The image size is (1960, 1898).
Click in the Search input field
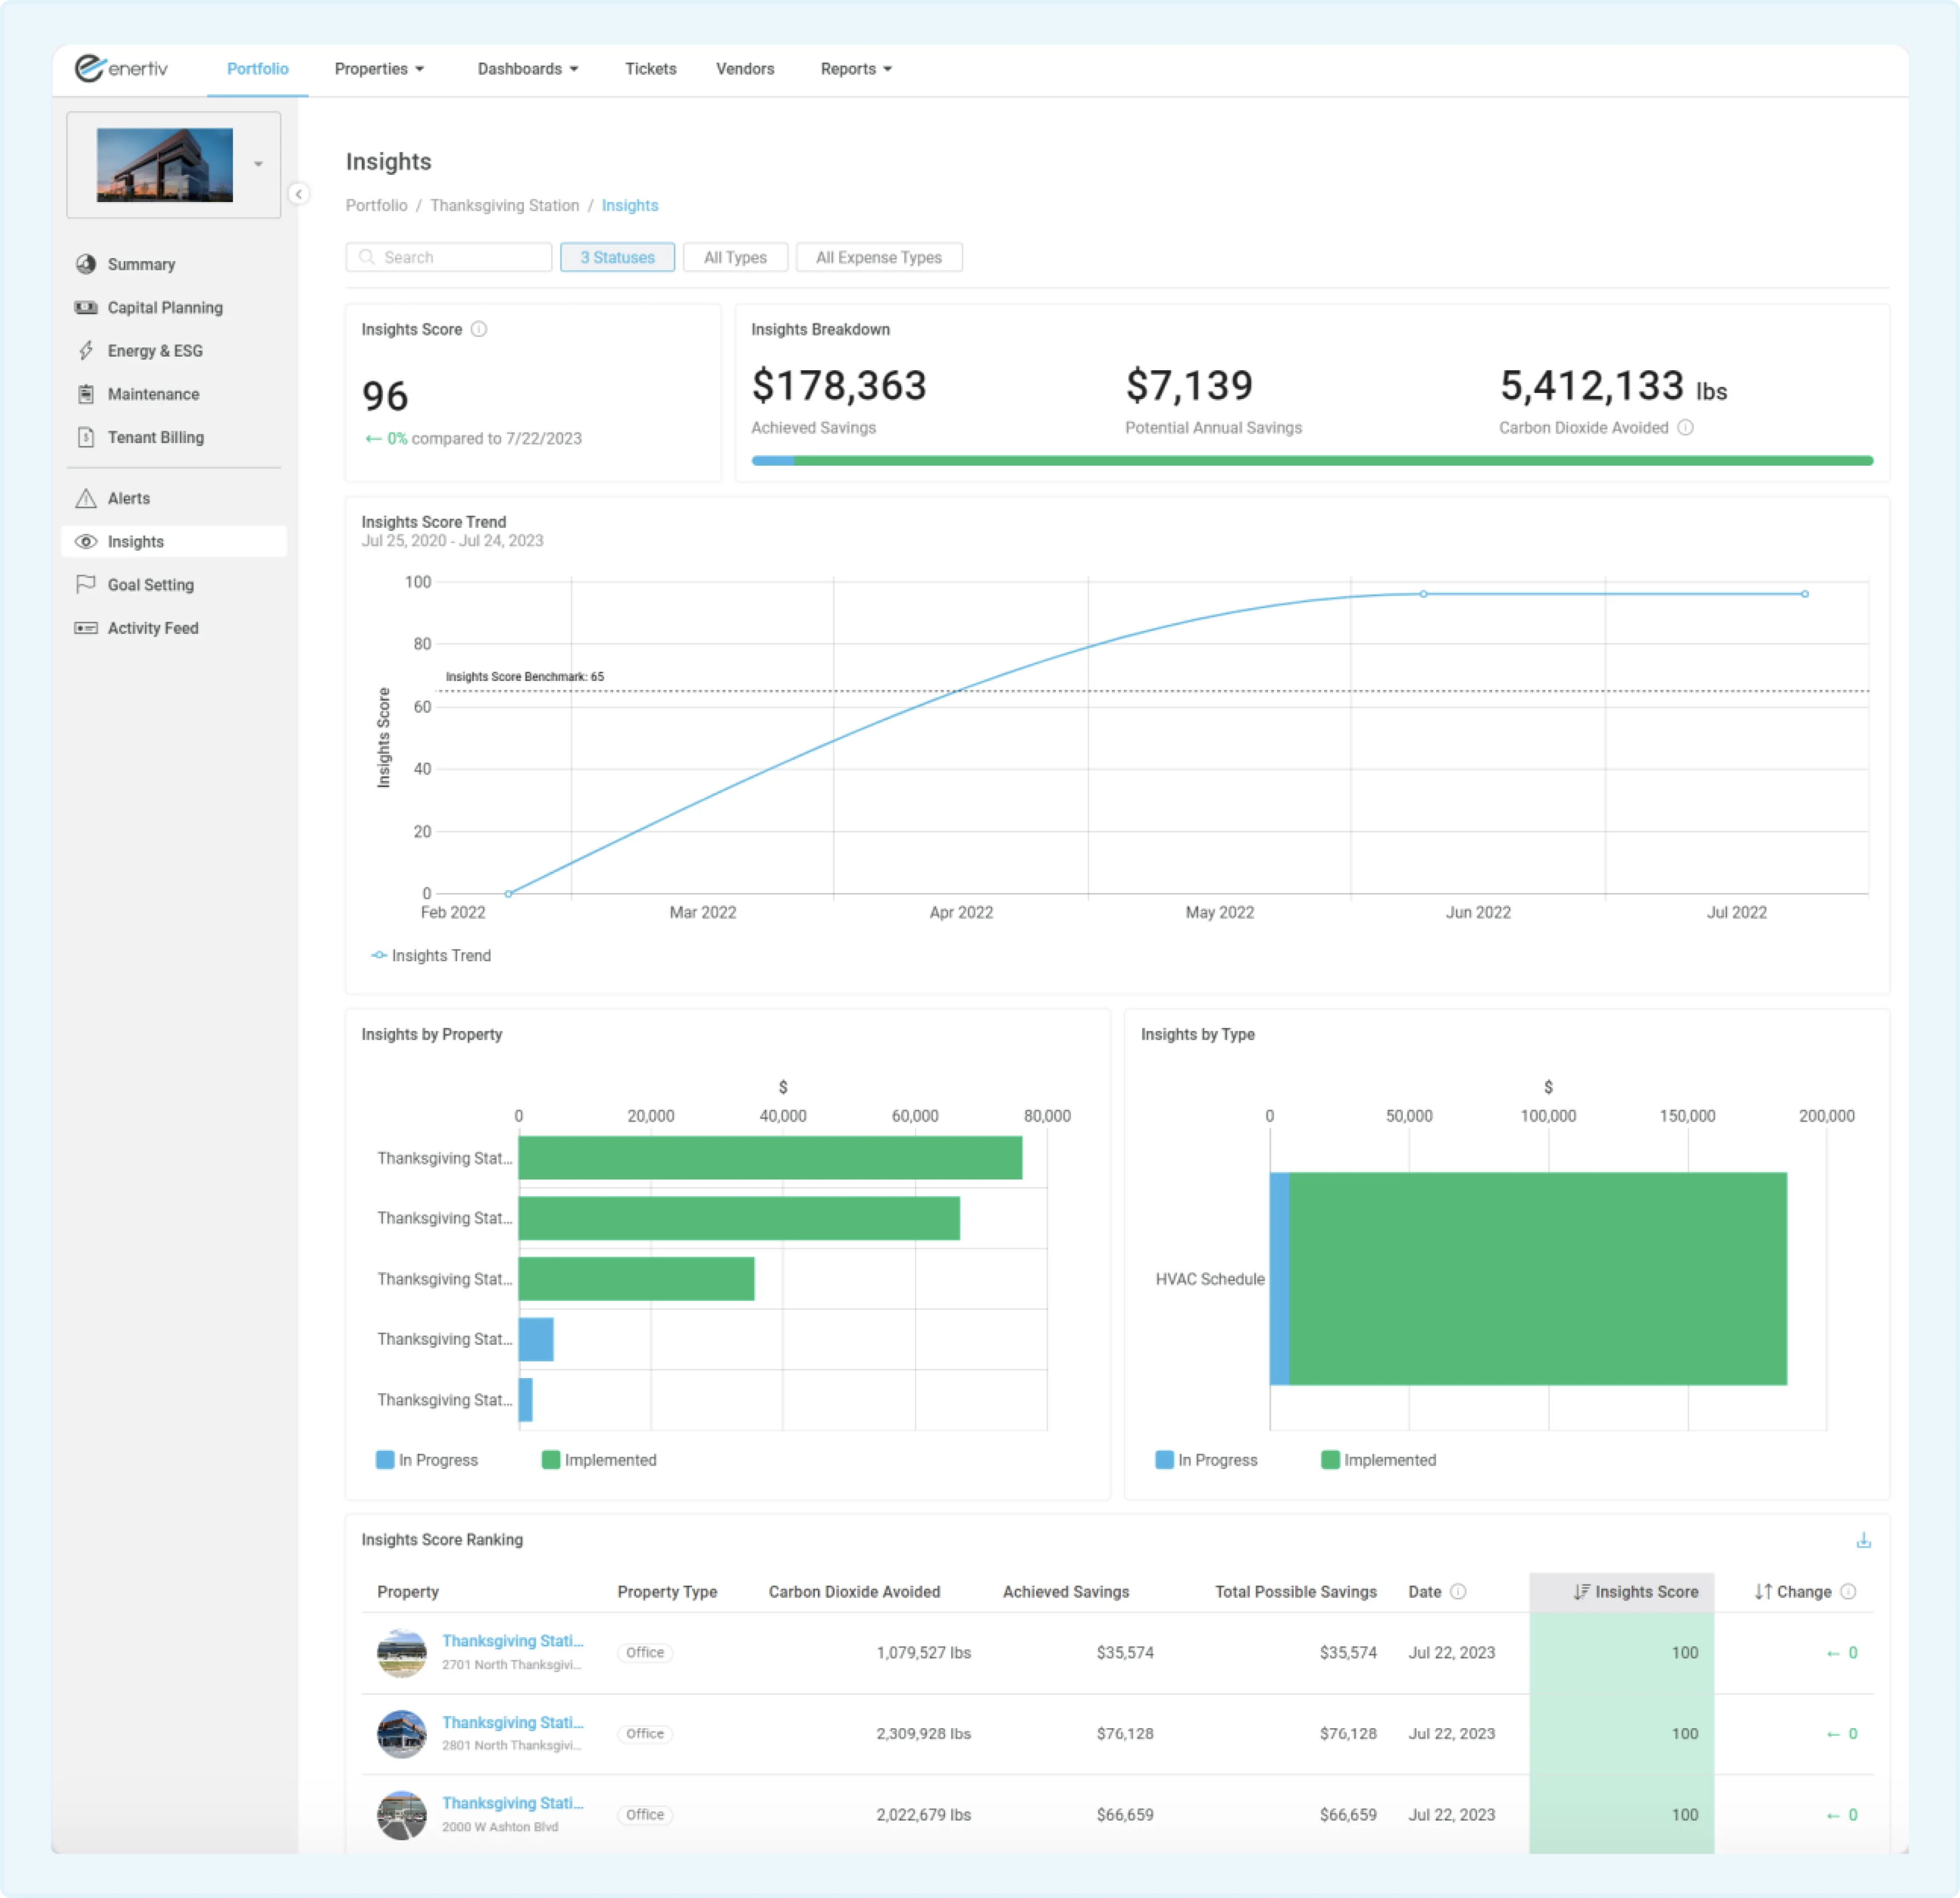[449, 257]
